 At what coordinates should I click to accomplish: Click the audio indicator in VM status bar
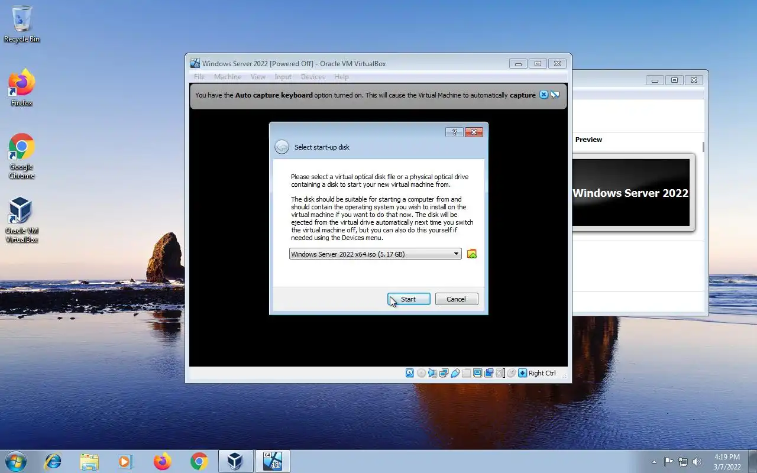432,373
